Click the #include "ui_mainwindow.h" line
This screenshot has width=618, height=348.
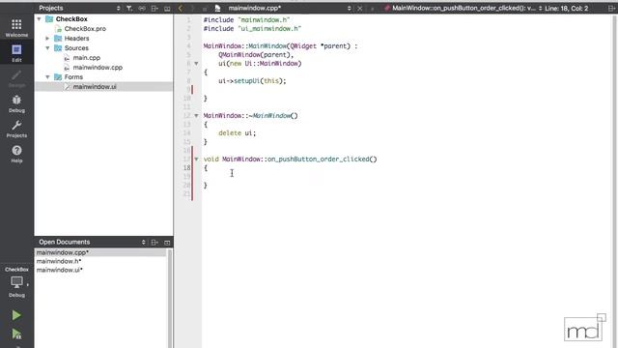(252, 28)
